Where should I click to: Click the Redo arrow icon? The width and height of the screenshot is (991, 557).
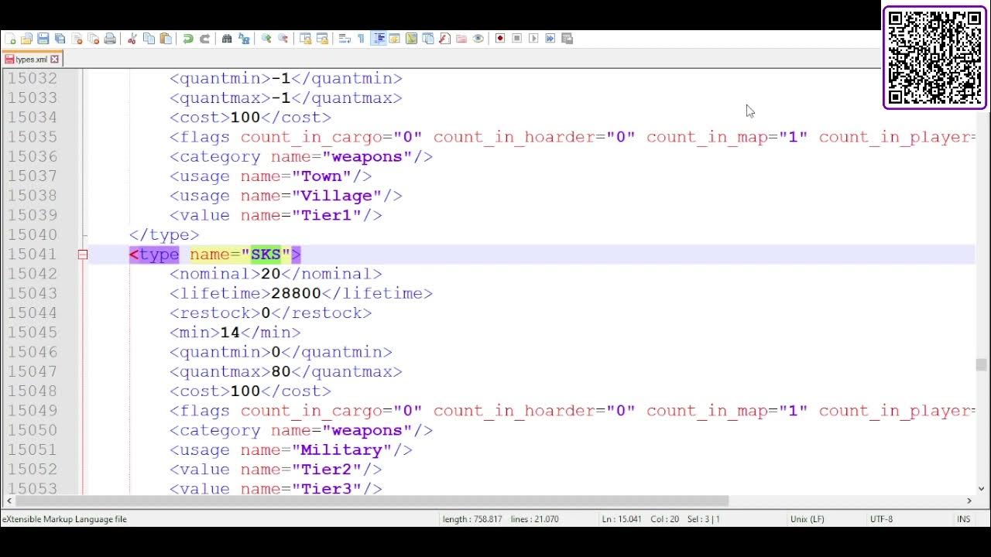point(205,39)
